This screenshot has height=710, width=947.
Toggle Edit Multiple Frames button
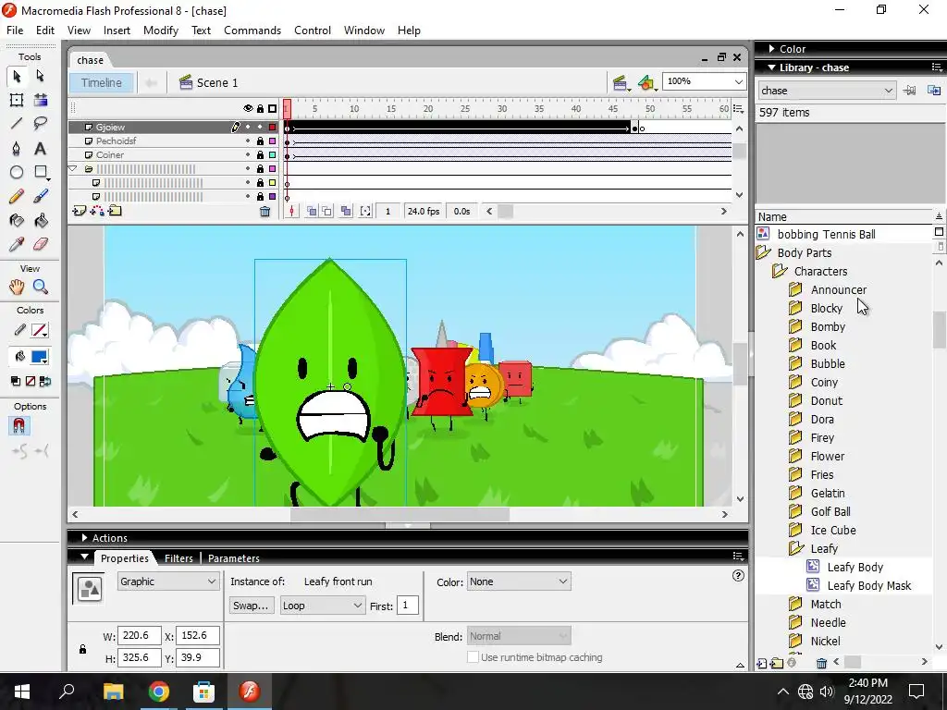tap(346, 212)
